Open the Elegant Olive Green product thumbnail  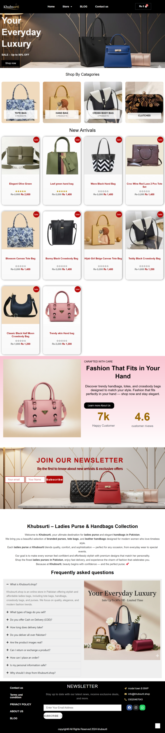[x=21, y=155]
